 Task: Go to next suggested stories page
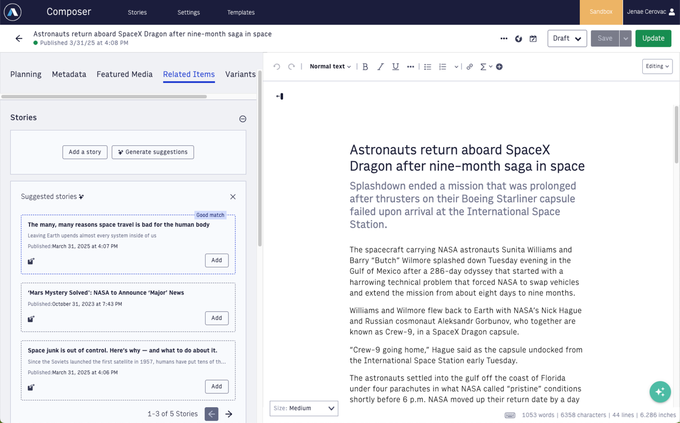229,414
